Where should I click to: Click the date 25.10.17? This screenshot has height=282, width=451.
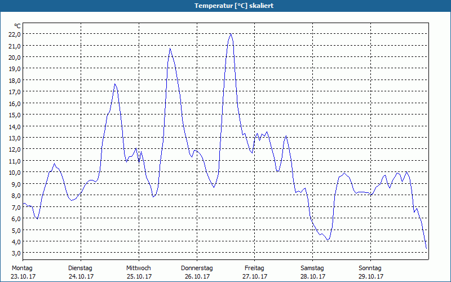[x=139, y=276]
